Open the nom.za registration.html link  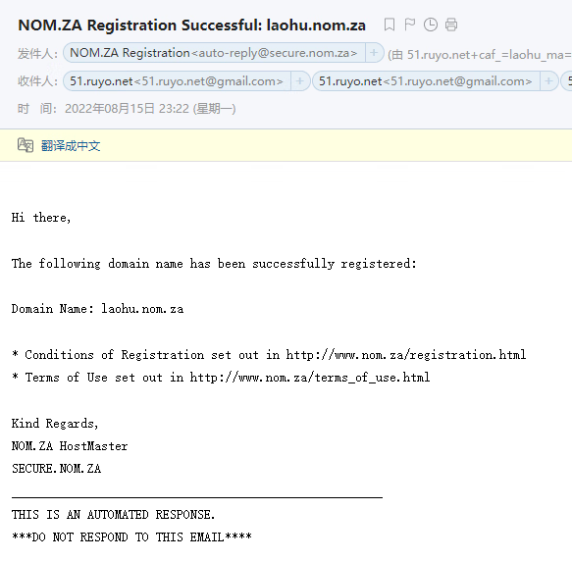pos(406,354)
